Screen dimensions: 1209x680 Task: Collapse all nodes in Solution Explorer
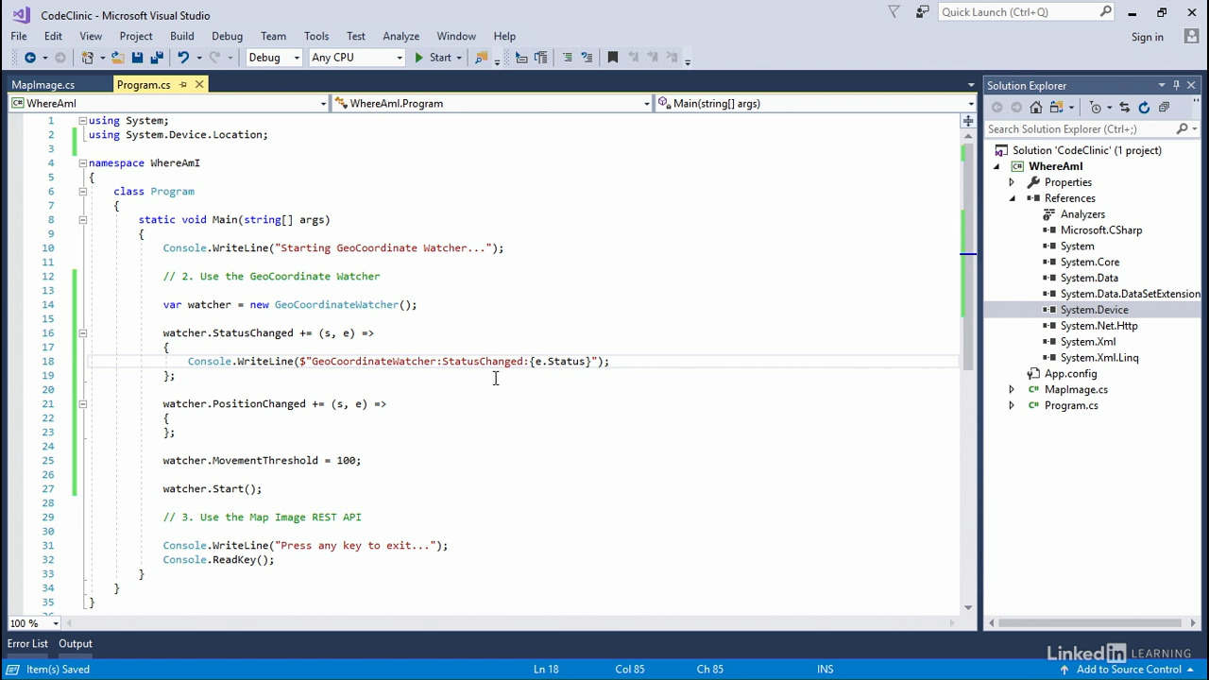click(x=1164, y=108)
